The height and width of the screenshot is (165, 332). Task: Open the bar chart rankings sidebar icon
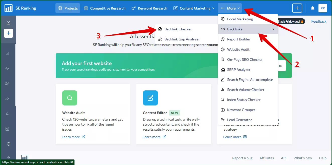(x=7, y=53)
